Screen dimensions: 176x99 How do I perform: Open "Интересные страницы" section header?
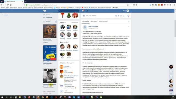(66, 63)
